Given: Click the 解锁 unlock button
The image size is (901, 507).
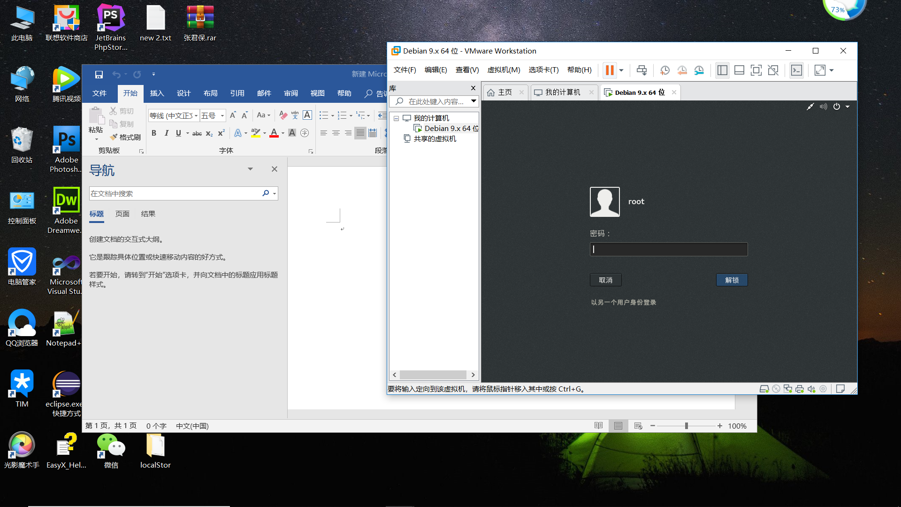Looking at the screenshot, I should pyautogui.click(x=732, y=280).
